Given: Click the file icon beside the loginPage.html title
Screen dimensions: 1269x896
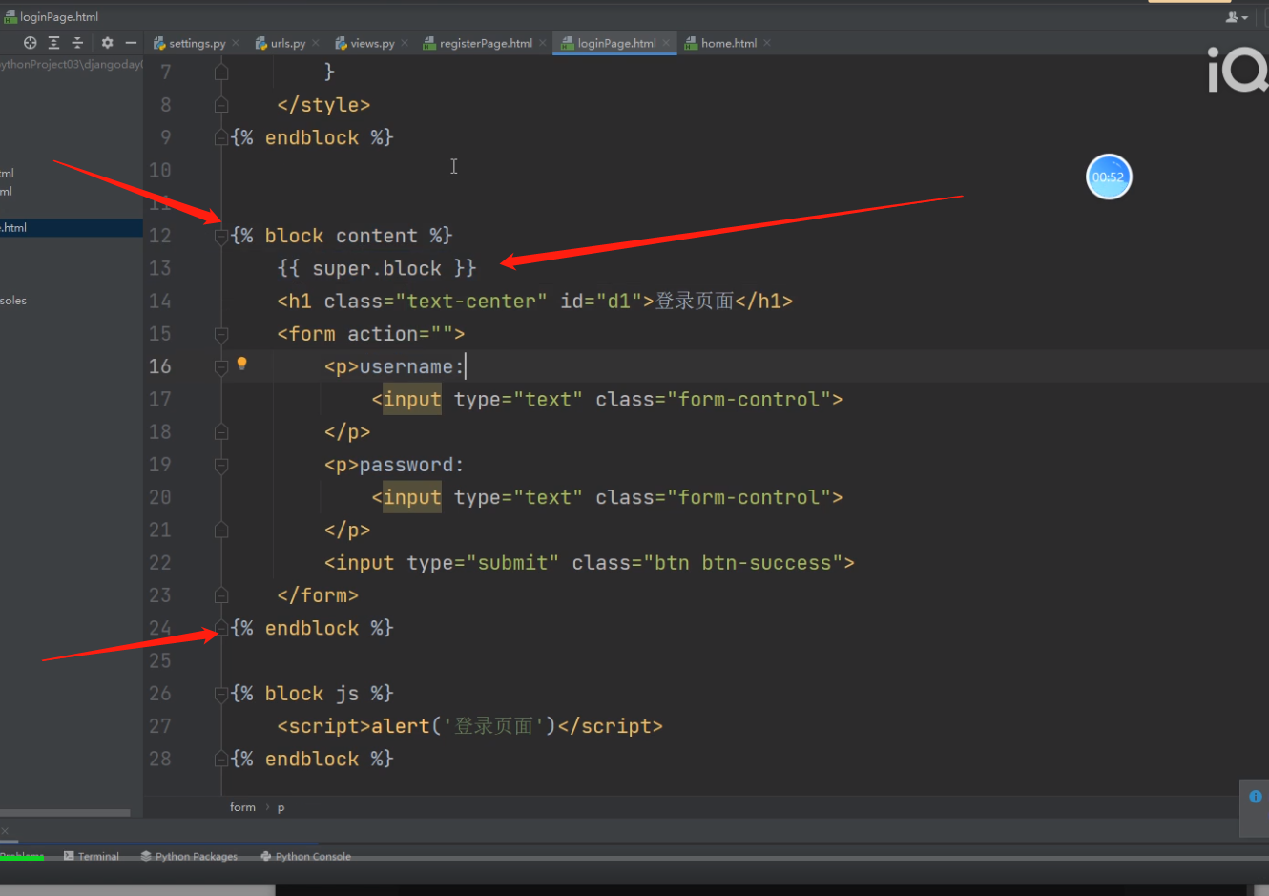Looking at the screenshot, I should pos(10,17).
